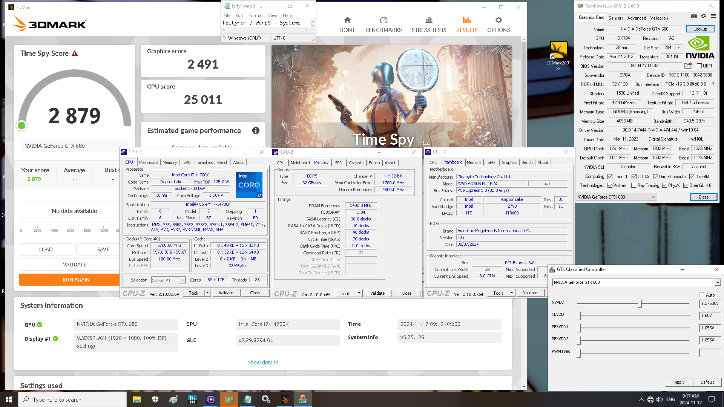The width and height of the screenshot is (724, 407).
Task: Toggle the Ray Tracing checkbox in GPU-Z
Action: point(633,185)
